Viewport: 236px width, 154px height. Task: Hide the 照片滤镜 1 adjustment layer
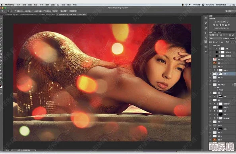point(211,118)
